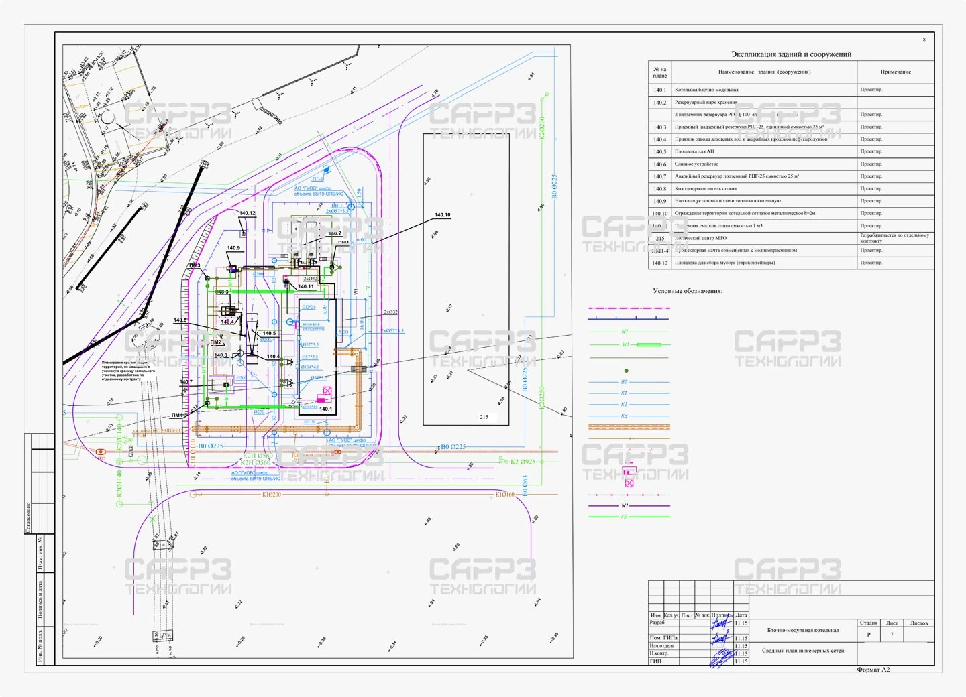Click 'Сводный план инженерных сетей.' in title block

click(x=804, y=651)
